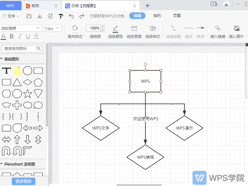Click the 欢迎使用WPS connector label
Viewport: 248px width, 186px height.
click(146, 119)
